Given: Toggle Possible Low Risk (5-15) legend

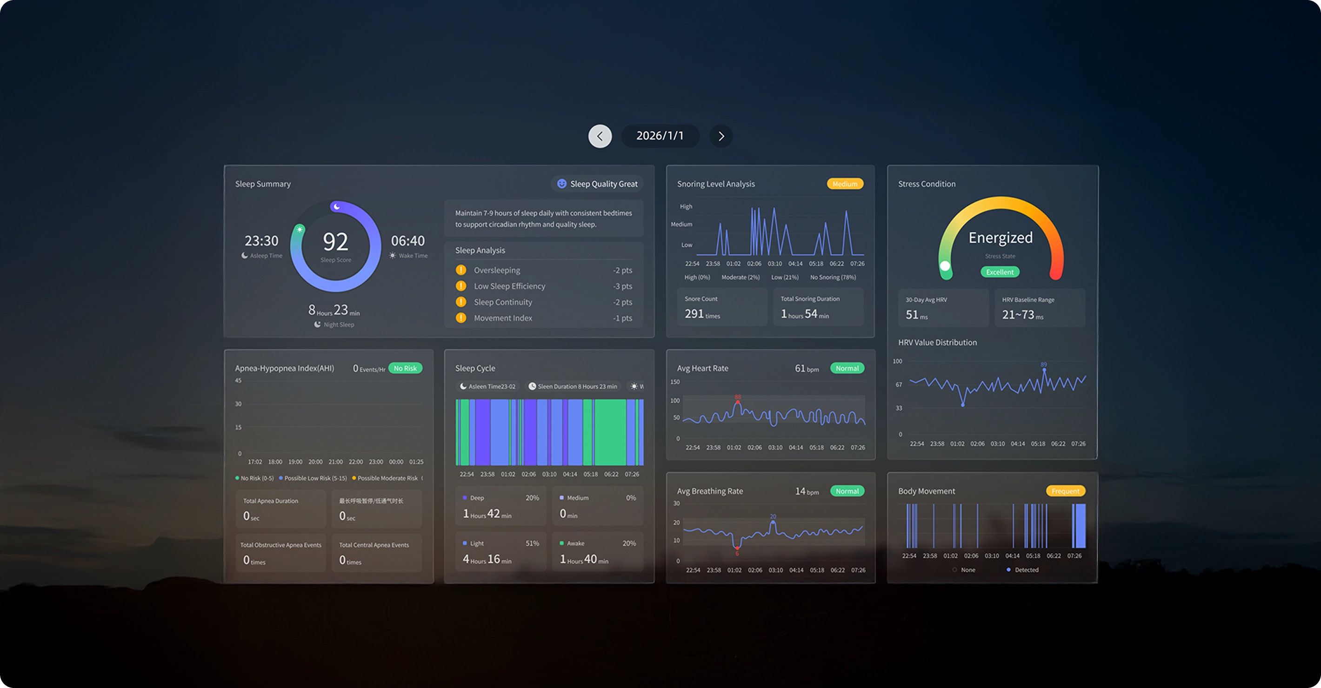Looking at the screenshot, I should [313, 478].
